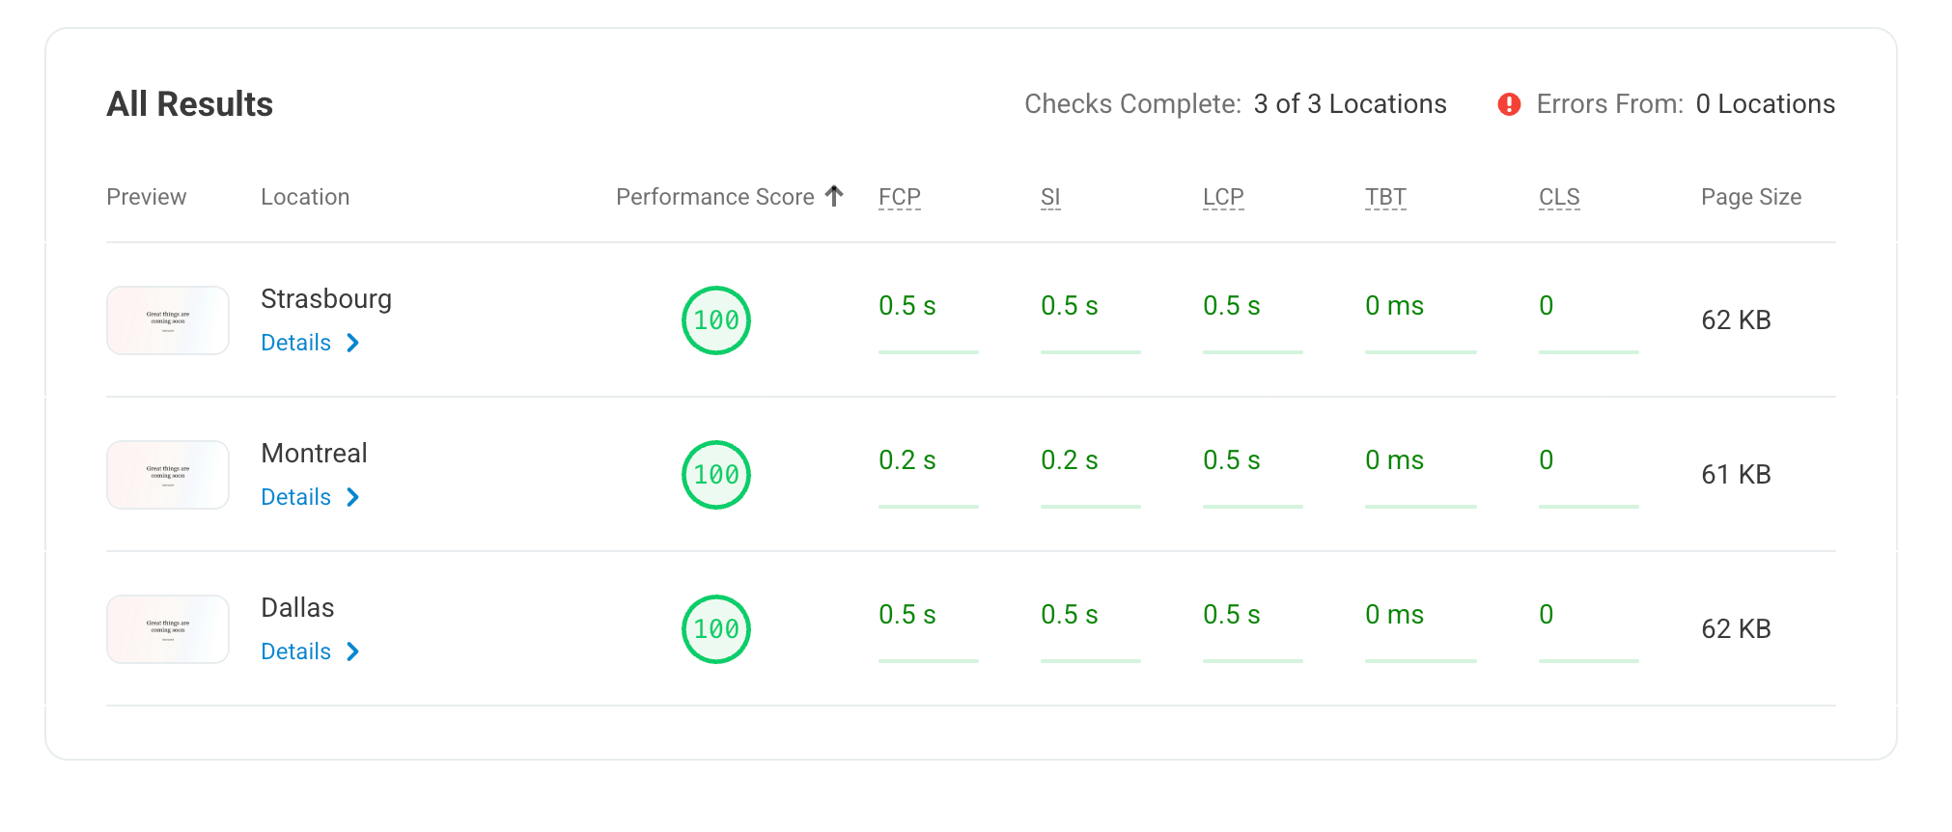Click Montreal's 100 performance score badge

coord(716,475)
